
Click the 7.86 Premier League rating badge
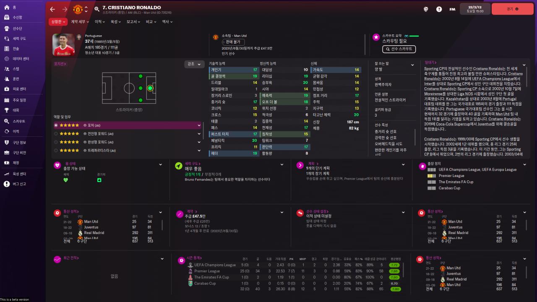pos(394,271)
